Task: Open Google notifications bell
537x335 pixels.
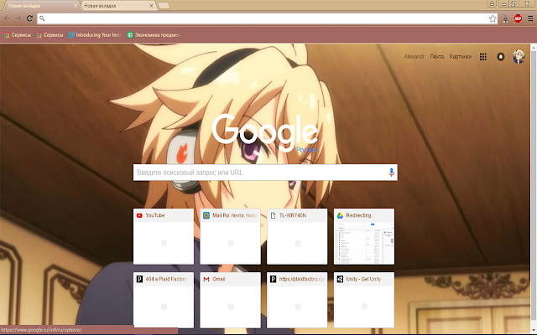Action: (501, 57)
